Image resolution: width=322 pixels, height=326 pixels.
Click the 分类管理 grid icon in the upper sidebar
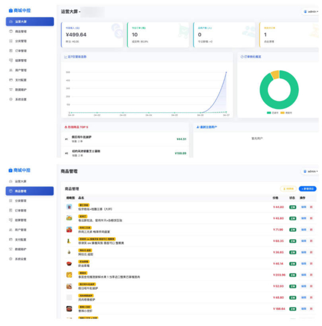tap(11, 41)
